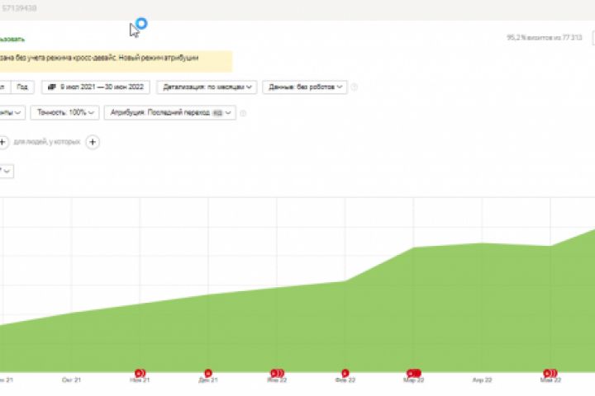The image size is (595, 396).
Task: Add condition with plus after 'для людей, у которых'
Action: 93,142
